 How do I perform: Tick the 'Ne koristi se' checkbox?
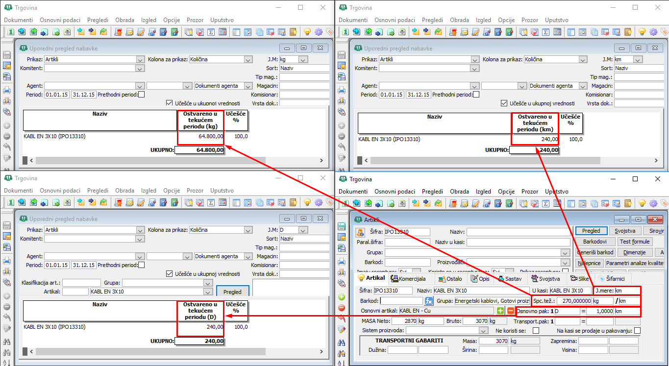click(x=536, y=331)
